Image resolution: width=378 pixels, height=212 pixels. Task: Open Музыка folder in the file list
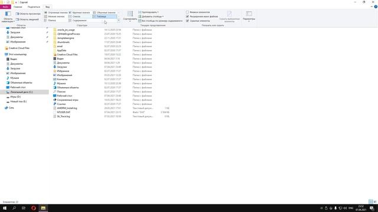pos(61,84)
